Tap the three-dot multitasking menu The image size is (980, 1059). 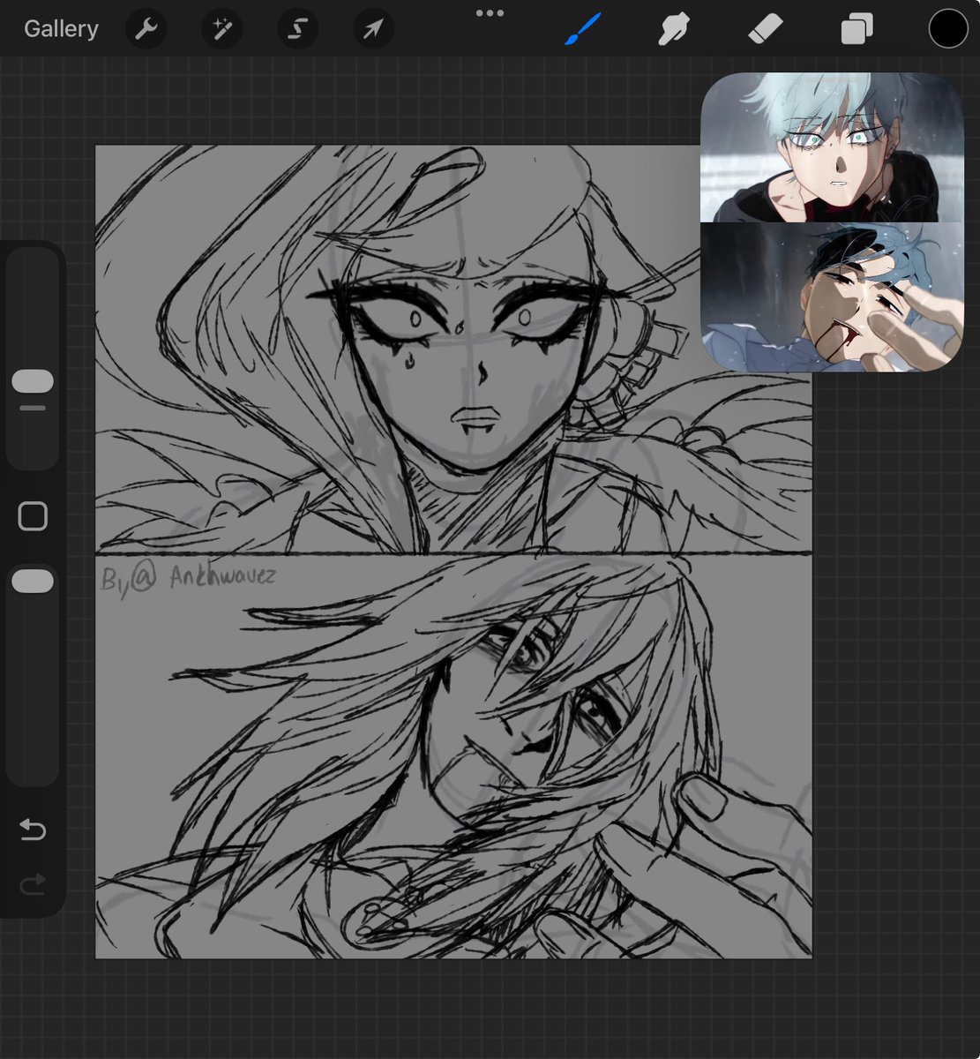[x=490, y=13]
